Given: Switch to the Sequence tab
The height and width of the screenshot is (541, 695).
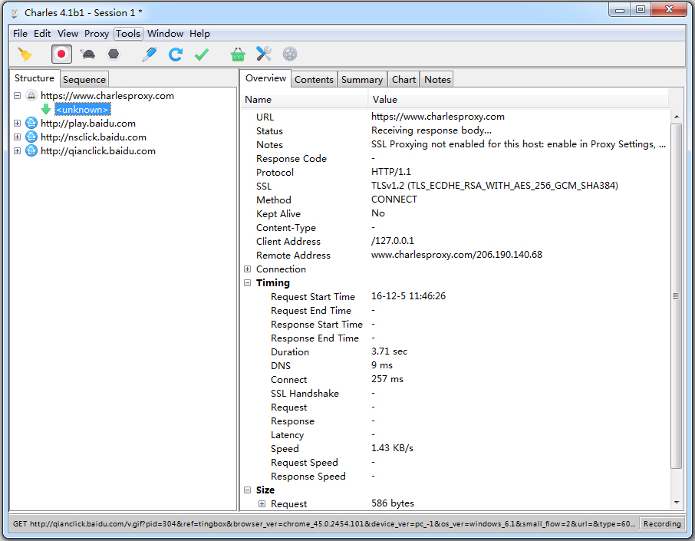Looking at the screenshot, I should pyautogui.click(x=84, y=80).
